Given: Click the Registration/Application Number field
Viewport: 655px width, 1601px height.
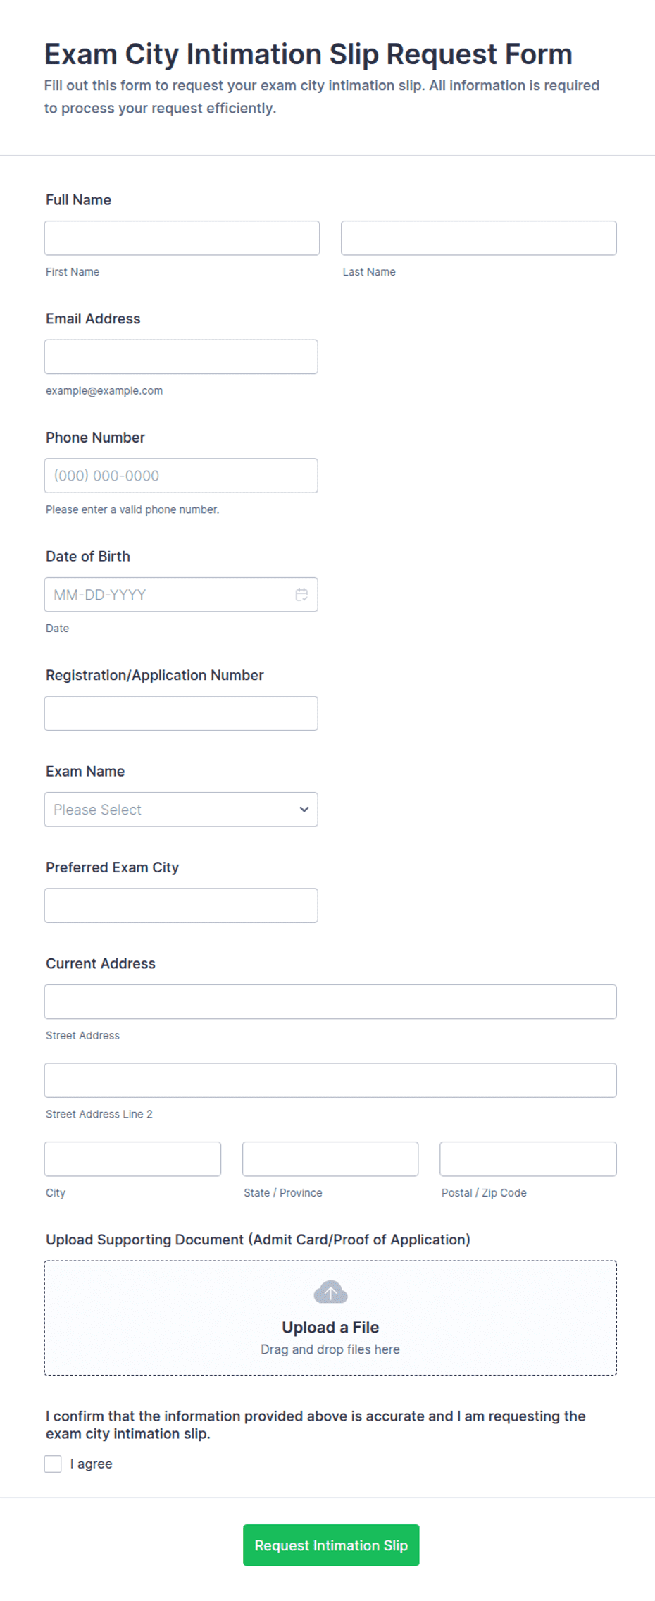Looking at the screenshot, I should pos(181,713).
